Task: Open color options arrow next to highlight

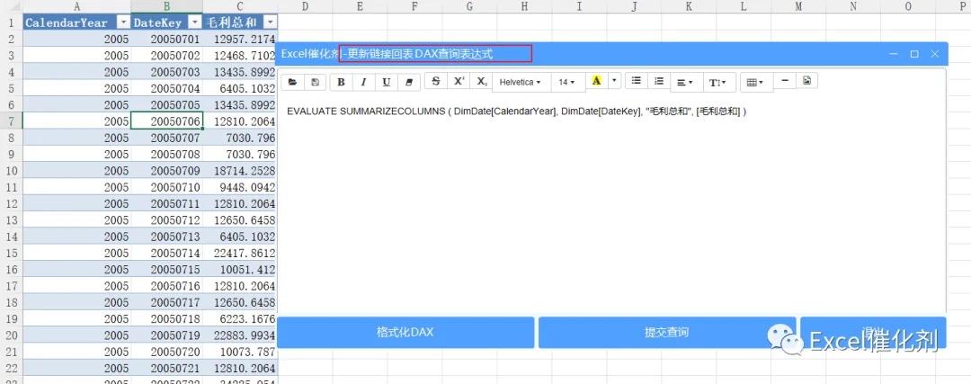Action: click(614, 81)
